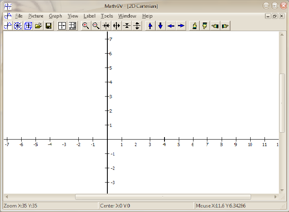Viewport: 289px width, 212px height.
Task: Click the 2D Cartesian graph icon
Action: coord(8,26)
